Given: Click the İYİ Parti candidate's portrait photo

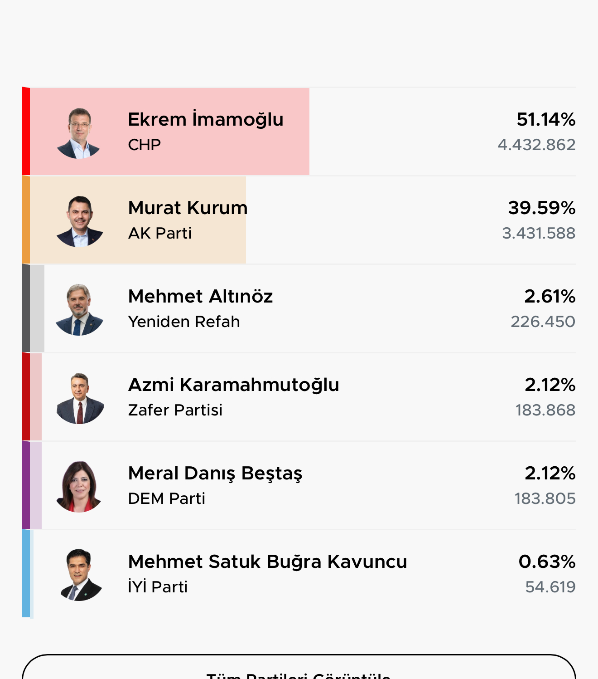Looking at the screenshot, I should click(x=80, y=575).
